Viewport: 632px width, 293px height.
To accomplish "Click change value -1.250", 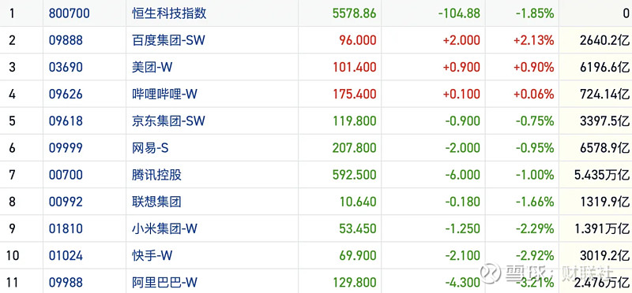I will click(463, 228).
